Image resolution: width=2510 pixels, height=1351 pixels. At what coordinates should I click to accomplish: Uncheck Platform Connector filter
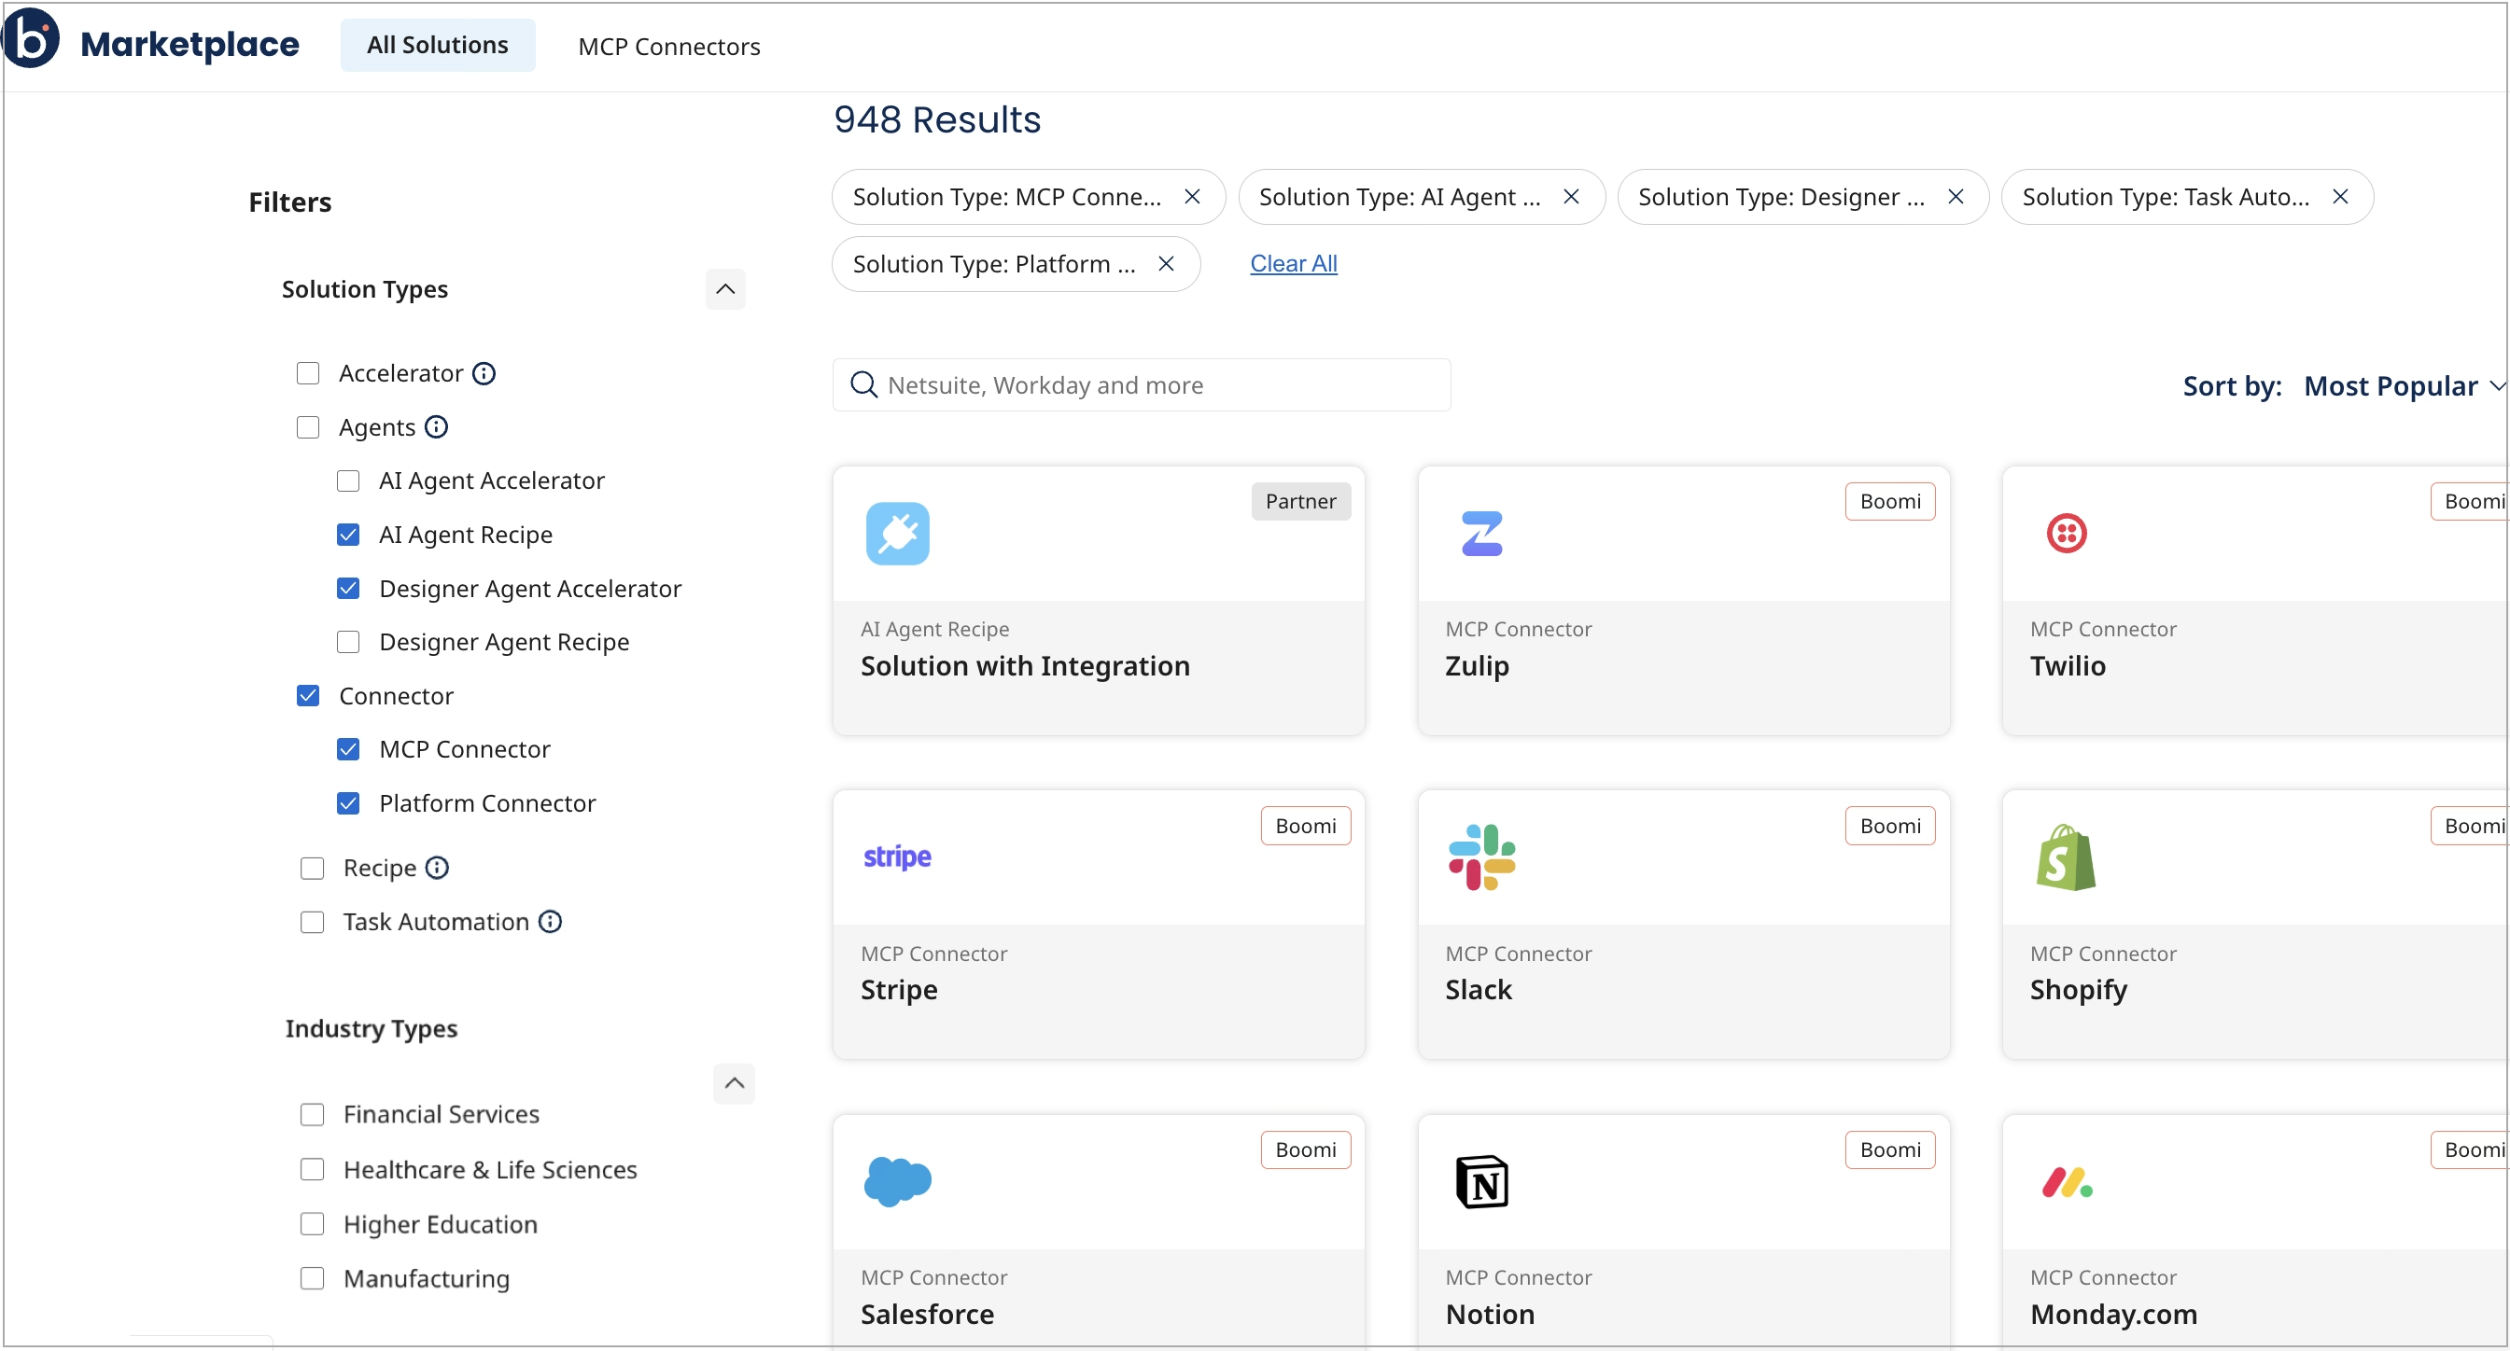point(348,802)
